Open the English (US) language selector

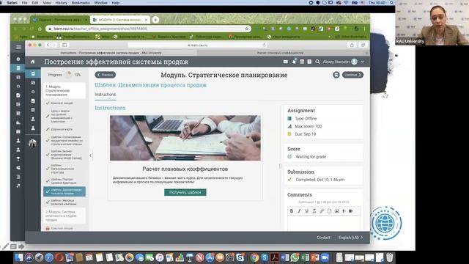[350, 238]
